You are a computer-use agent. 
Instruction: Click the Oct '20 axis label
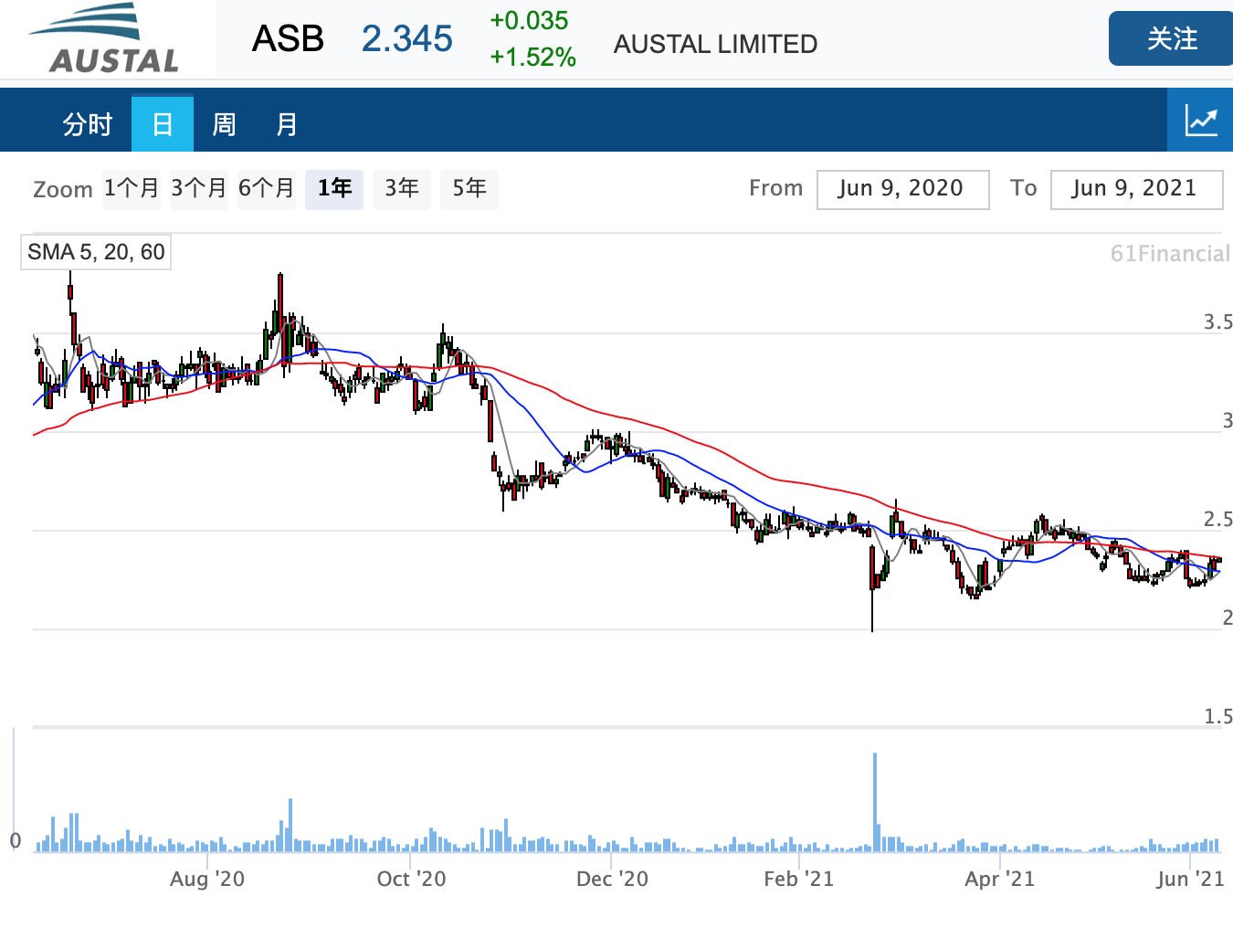click(x=411, y=879)
